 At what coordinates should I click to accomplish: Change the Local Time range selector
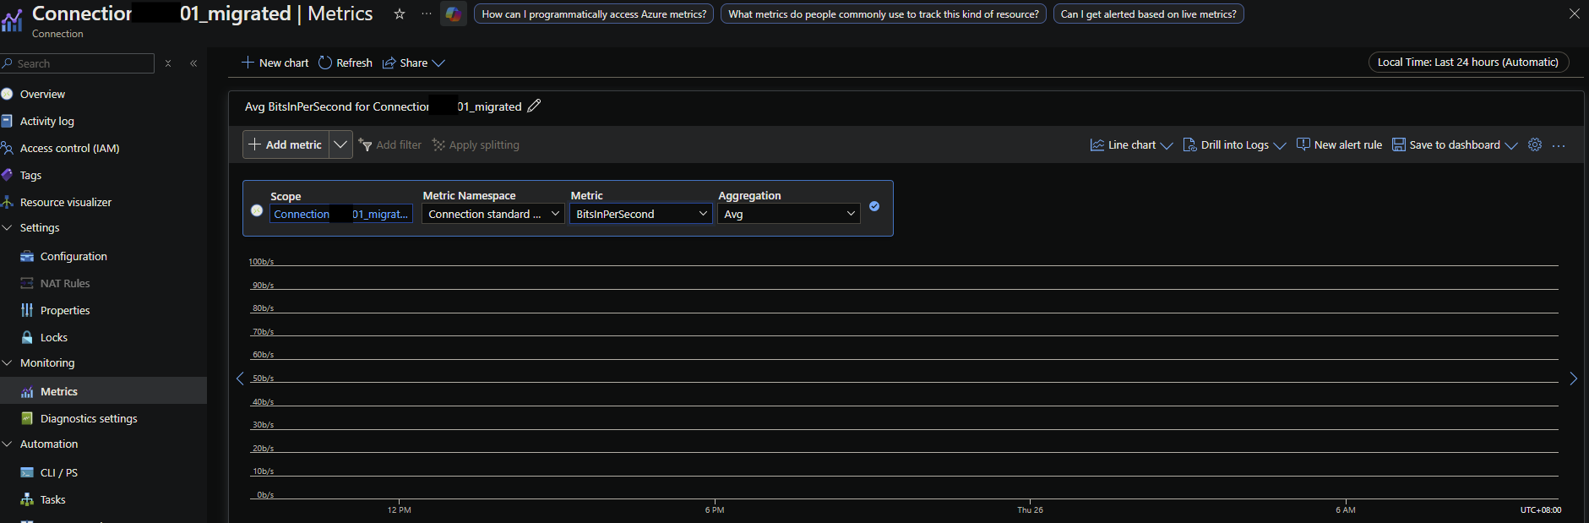[x=1468, y=62]
